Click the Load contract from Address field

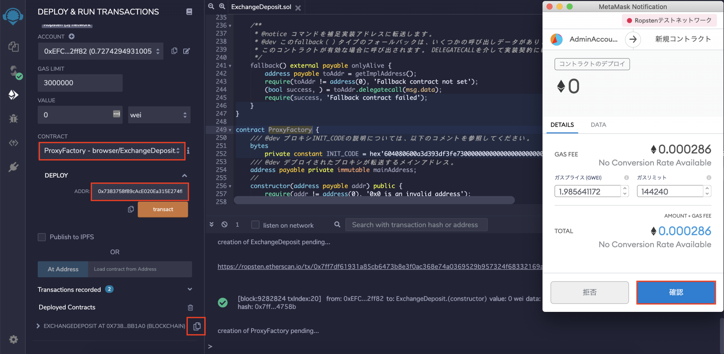[x=140, y=269]
